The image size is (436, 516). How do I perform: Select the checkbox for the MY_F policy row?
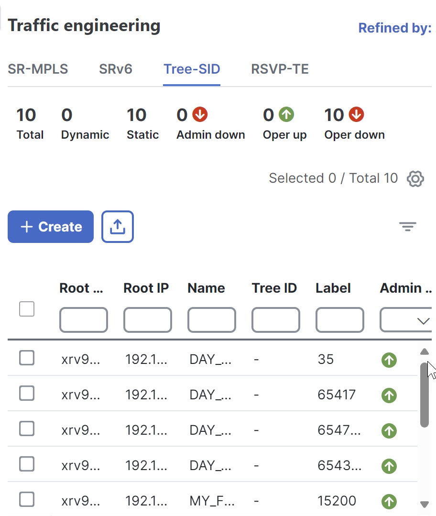[27, 499]
